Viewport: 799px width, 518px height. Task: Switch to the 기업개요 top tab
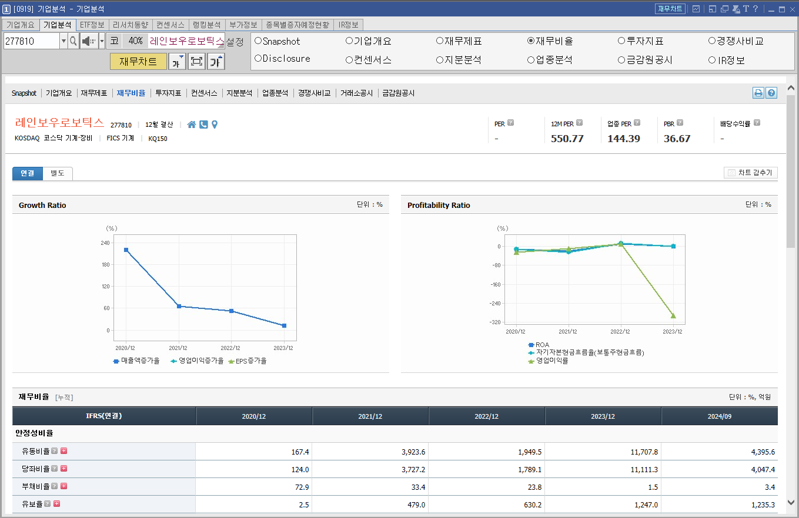tap(21, 25)
